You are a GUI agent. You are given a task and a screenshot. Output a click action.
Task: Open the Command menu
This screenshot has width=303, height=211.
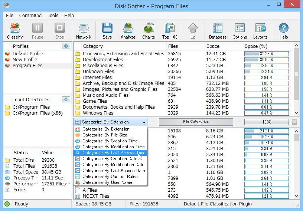point(30,16)
